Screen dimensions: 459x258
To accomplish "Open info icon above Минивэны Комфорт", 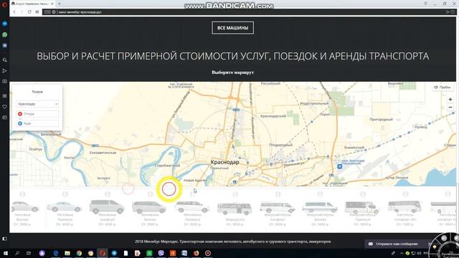I will coord(108,194).
